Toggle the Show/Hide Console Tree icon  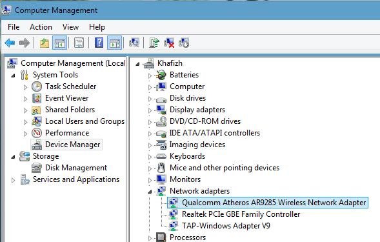tap(59, 43)
